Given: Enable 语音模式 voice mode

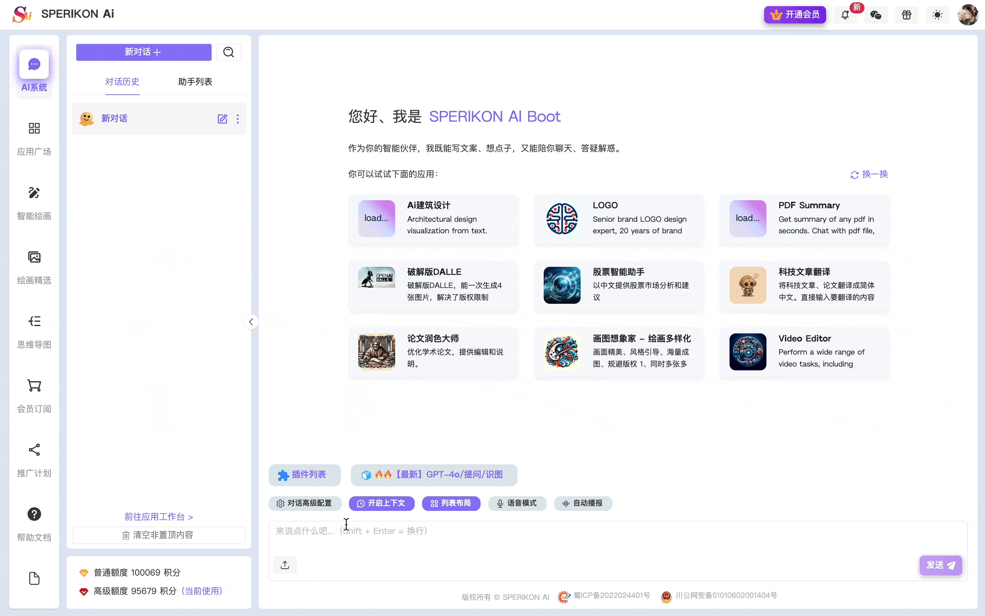Looking at the screenshot, I should pos(517,503).
